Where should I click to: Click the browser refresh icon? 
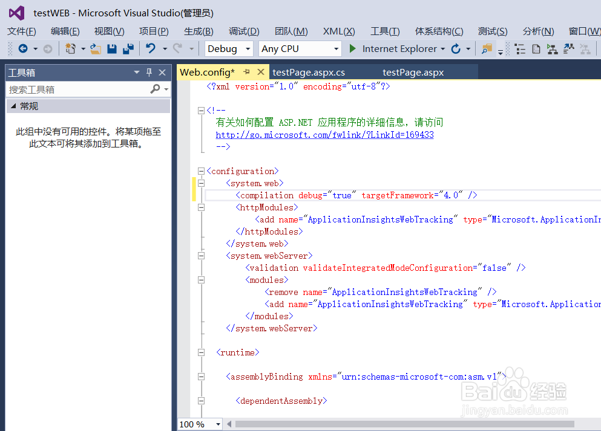click(456, 48)
